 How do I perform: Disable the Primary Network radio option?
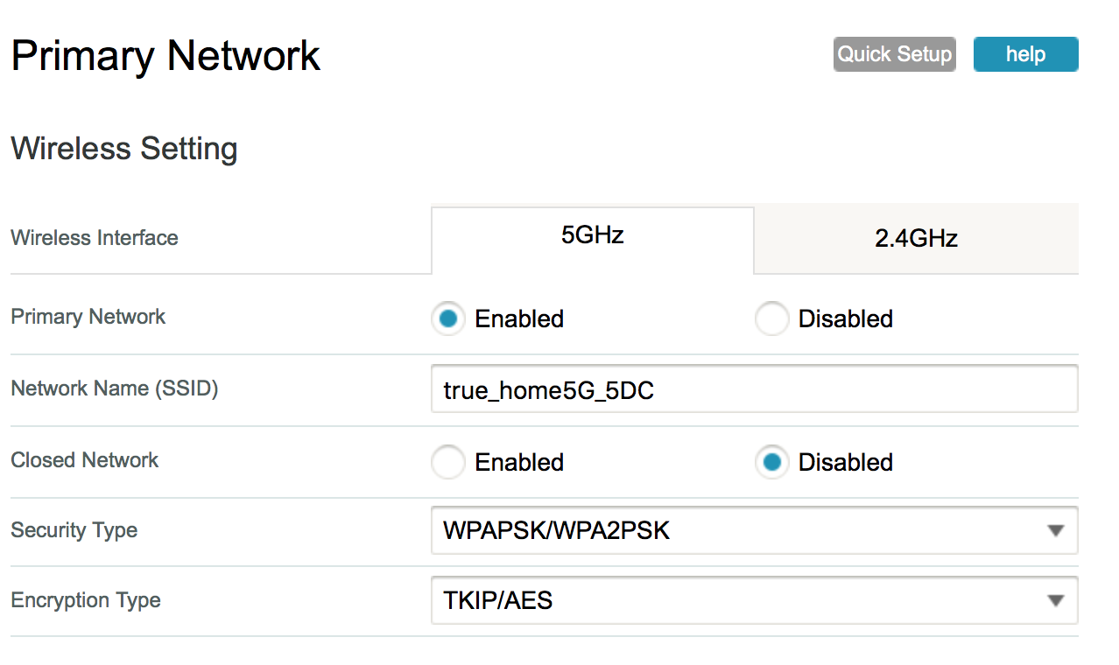[772, 319]
